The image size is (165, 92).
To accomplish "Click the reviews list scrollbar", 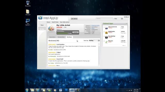I will (99, 54).
